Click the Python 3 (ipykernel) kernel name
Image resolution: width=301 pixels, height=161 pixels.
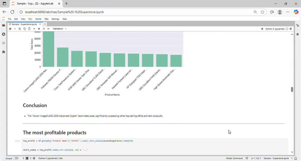click(275, 29)
